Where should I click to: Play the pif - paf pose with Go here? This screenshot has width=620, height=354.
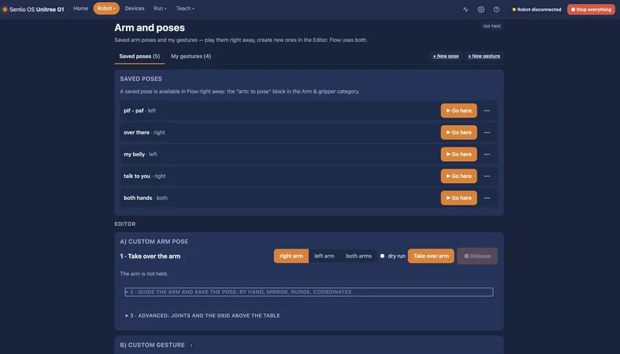click(459, 111)
